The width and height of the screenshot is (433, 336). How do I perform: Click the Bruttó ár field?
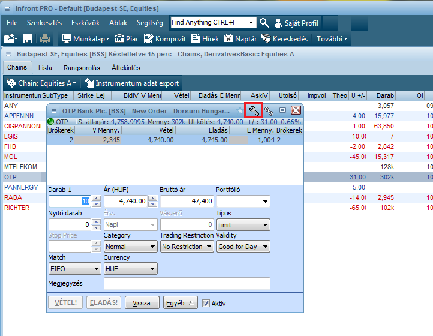(x=187, y=201)
